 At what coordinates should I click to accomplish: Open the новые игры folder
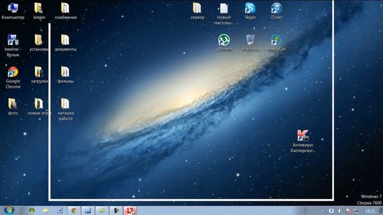click(38, 106)
